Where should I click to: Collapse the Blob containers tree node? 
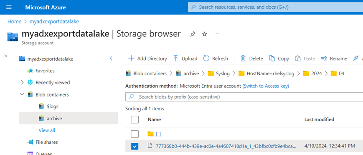point(22,94)
